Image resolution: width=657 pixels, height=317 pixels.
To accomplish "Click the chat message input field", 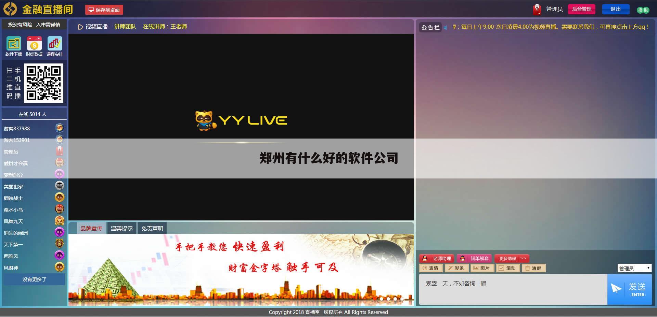I will coord(513,289).
